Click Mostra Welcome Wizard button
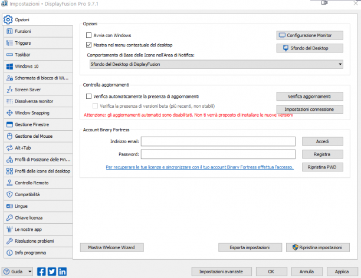 click(112, 247)
